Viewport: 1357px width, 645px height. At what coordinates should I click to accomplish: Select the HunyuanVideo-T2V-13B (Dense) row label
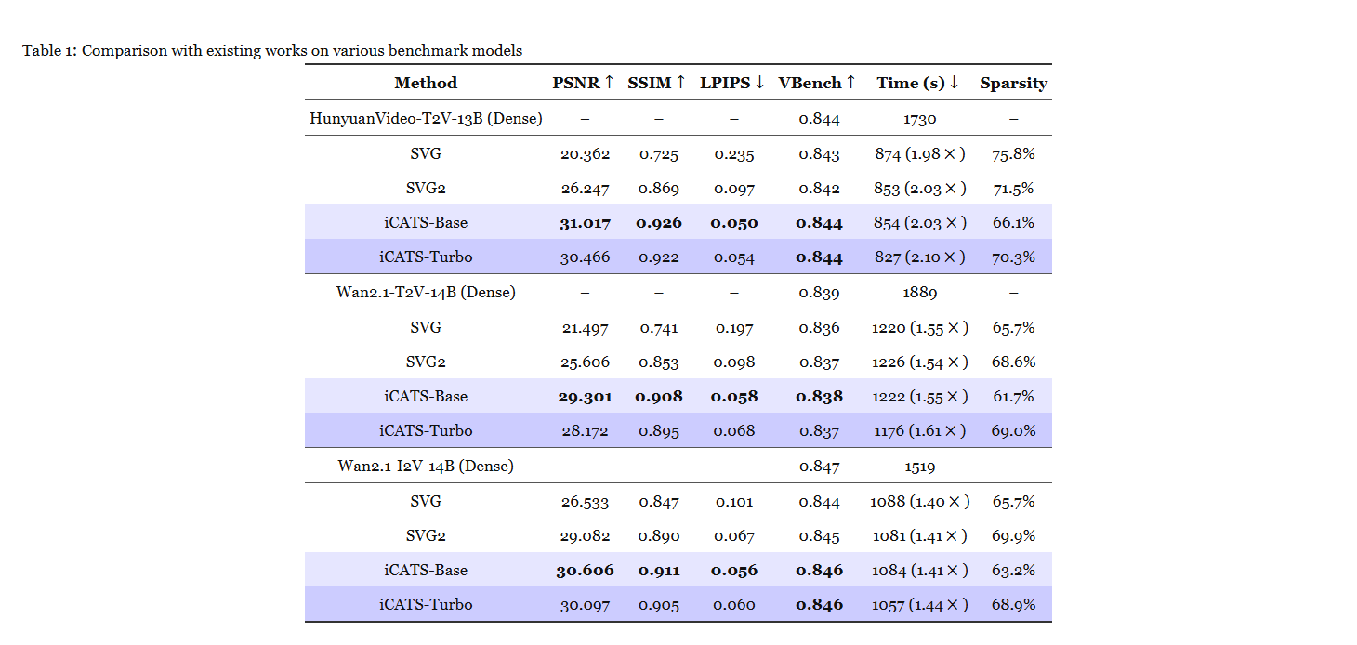pos(426,118)
